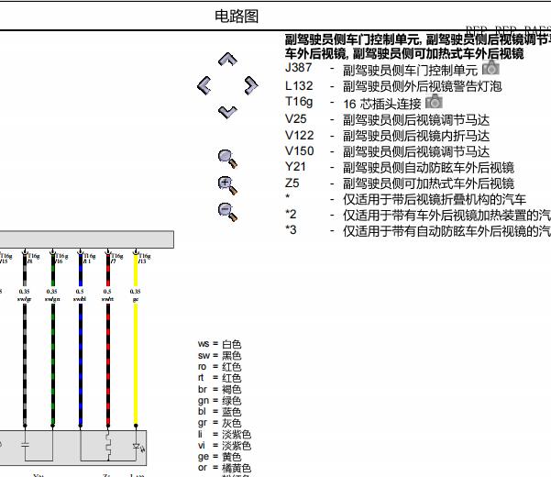The width and height of the screenshot is (551, 477).
Task: Click the T16g /16 pin label
Action: coord(61,259)
